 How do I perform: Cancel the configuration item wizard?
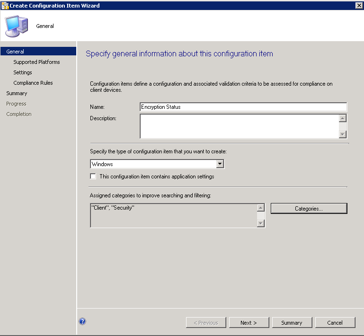(335, 323)
